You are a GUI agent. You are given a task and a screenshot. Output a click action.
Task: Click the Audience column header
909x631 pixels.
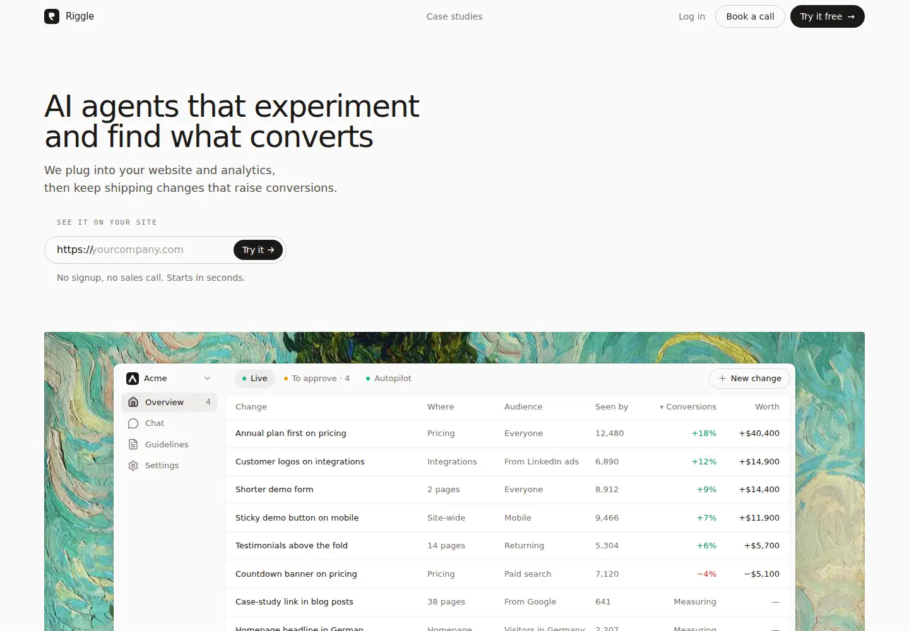[x=523, y=407]
